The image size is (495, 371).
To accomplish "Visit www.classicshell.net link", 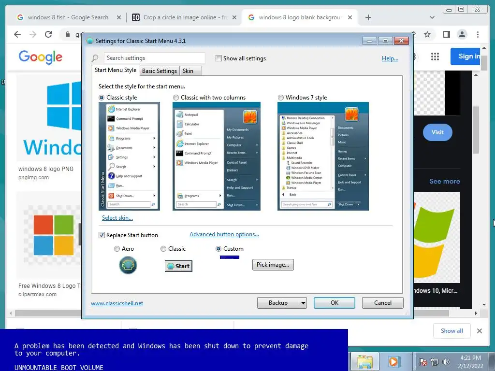I will 117,303.
